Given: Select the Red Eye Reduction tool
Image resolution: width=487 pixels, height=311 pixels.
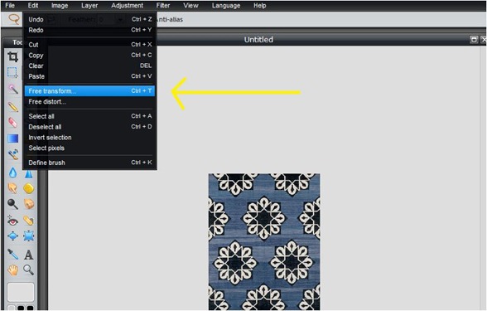Looking at the screenshot, I should [x=12, y=221].
